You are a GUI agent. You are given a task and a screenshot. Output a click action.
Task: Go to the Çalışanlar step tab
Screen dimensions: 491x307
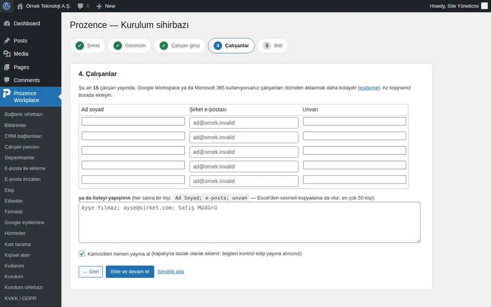tap(231, 46)
